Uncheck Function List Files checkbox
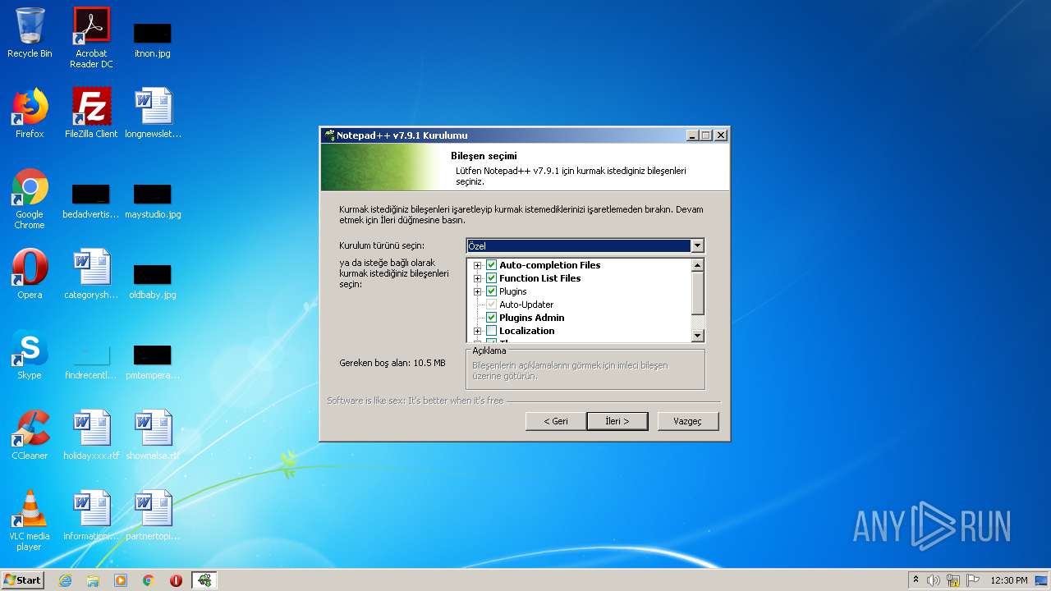This screenshot has width=1051, height=591. click(x=492, y=278)
